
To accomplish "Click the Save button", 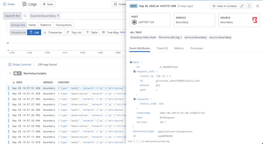I will (x=48, y=4).
